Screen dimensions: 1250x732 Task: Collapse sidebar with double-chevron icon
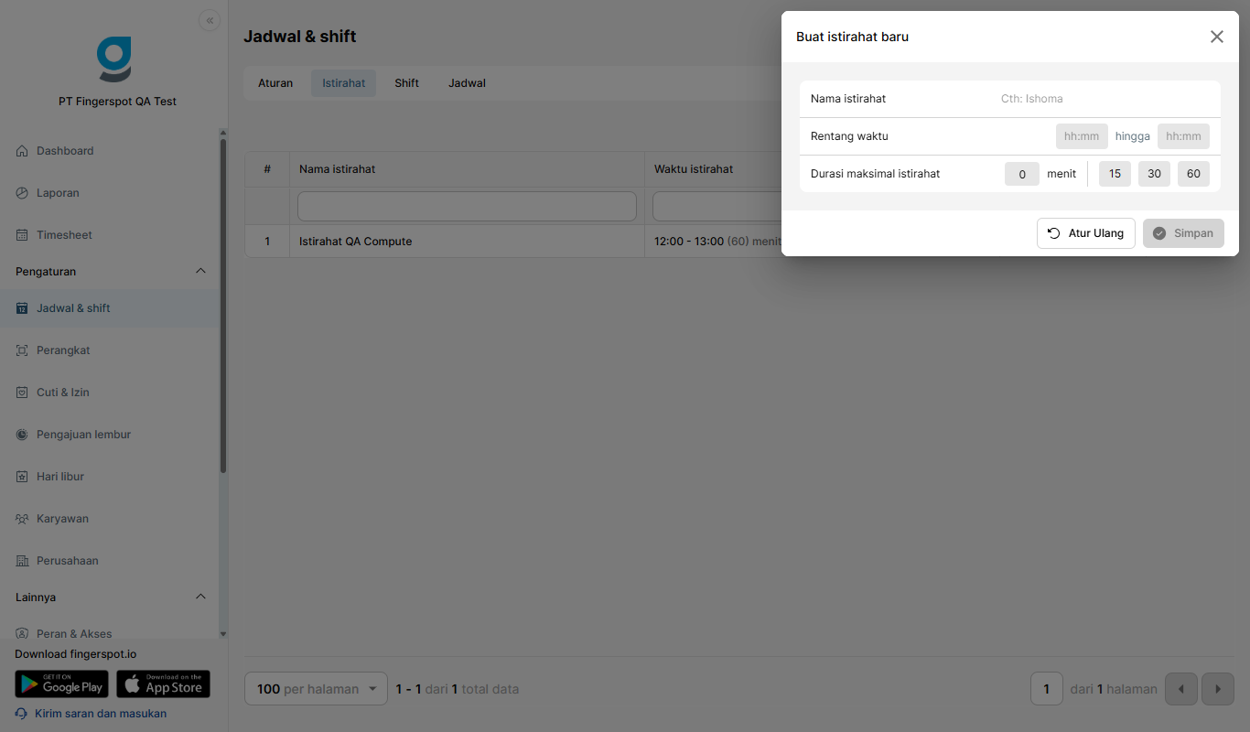click(210, 20)
